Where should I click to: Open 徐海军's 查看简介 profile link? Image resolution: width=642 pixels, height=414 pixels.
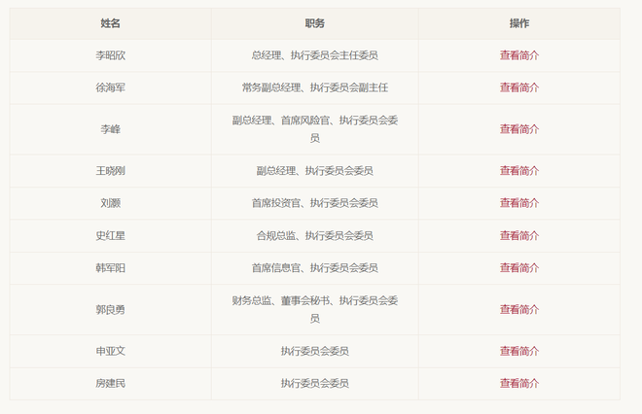[x=518, y=87]
